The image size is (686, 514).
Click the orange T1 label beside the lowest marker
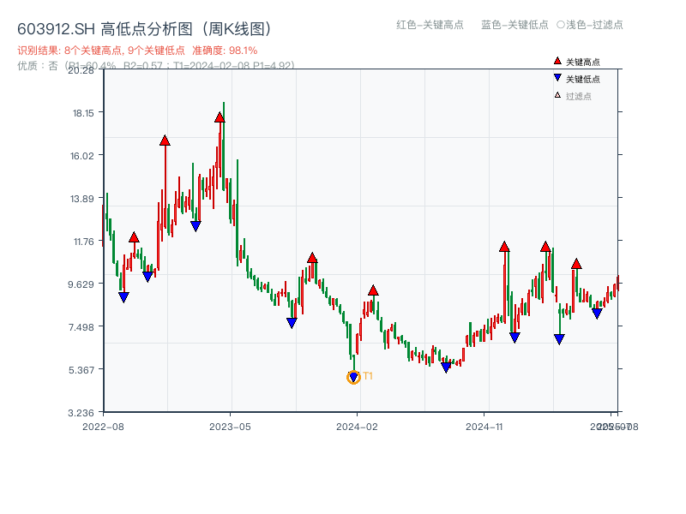pyautogui.click(x=368, y=376)
